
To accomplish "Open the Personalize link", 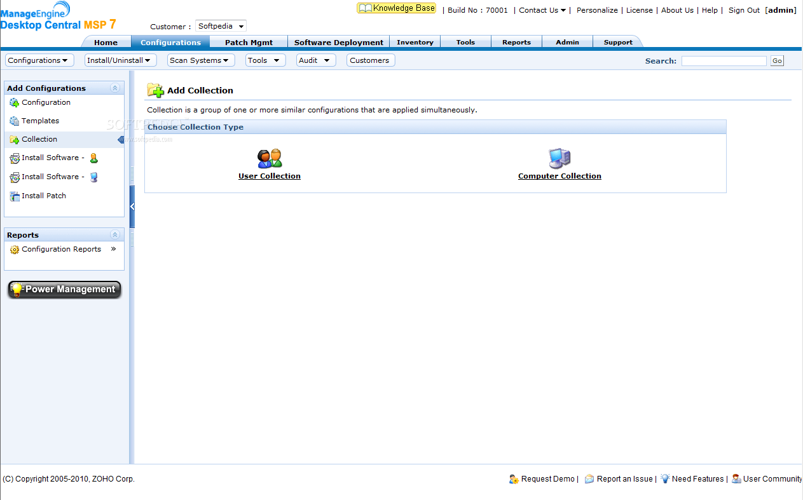I will 597,10.
